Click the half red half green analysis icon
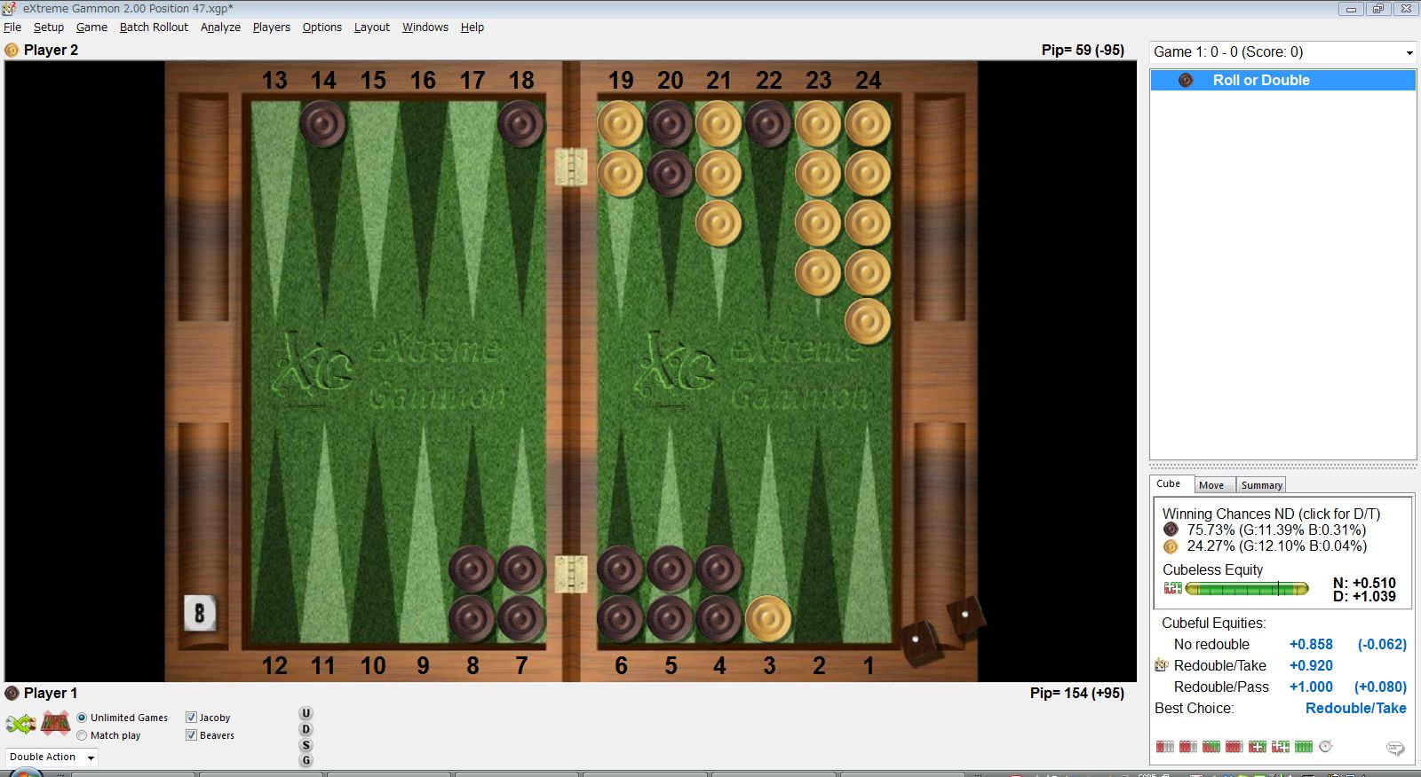 coord(1211,747)
